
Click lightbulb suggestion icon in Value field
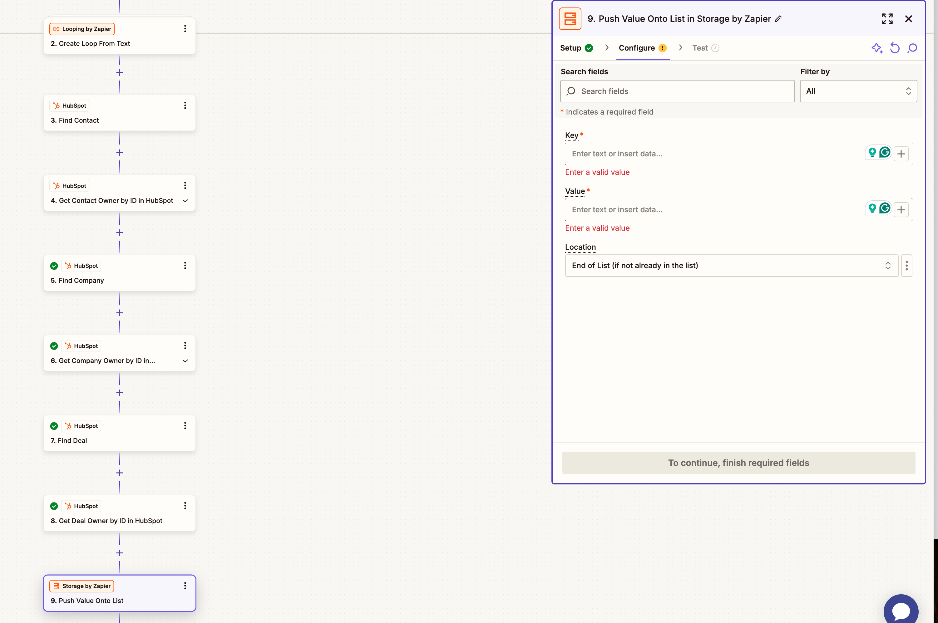coord(872,208)
